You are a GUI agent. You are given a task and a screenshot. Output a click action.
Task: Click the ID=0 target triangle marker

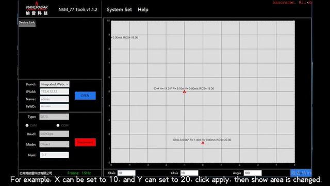(x=203, y=143)
